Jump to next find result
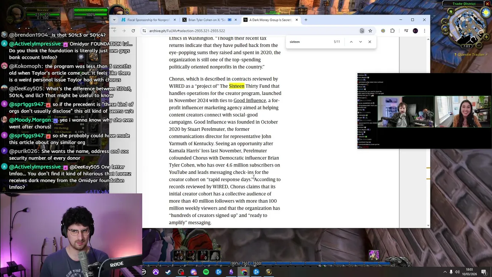 (x=360, y=42)
